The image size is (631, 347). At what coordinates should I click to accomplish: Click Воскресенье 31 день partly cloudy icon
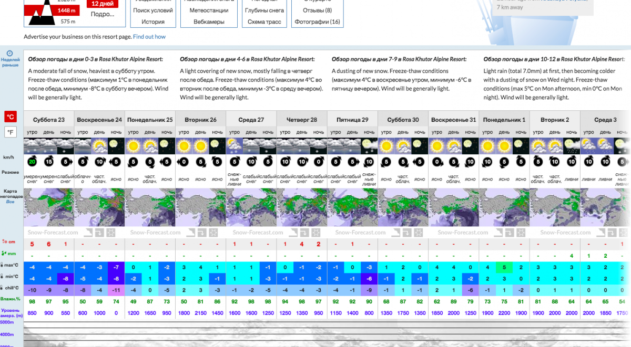click(454, 145)
